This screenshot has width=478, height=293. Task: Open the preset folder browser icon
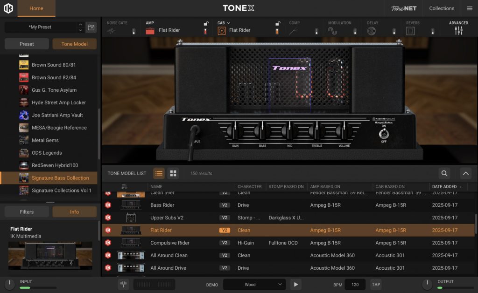91,27
